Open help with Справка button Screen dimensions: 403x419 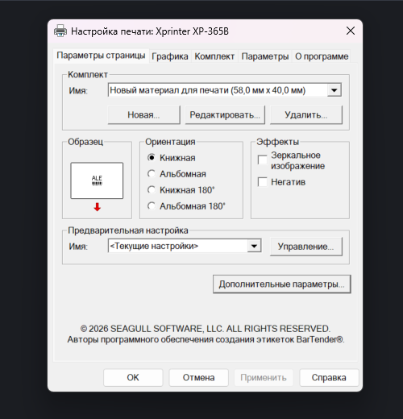(x=329, y=378)
